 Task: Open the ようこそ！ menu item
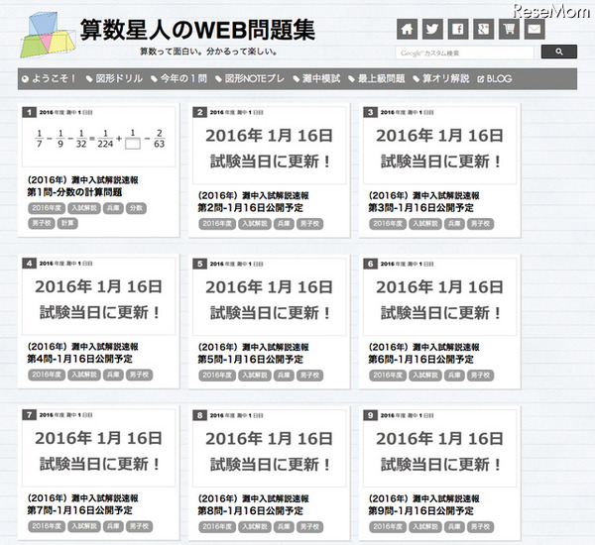[x=50, y=78]
